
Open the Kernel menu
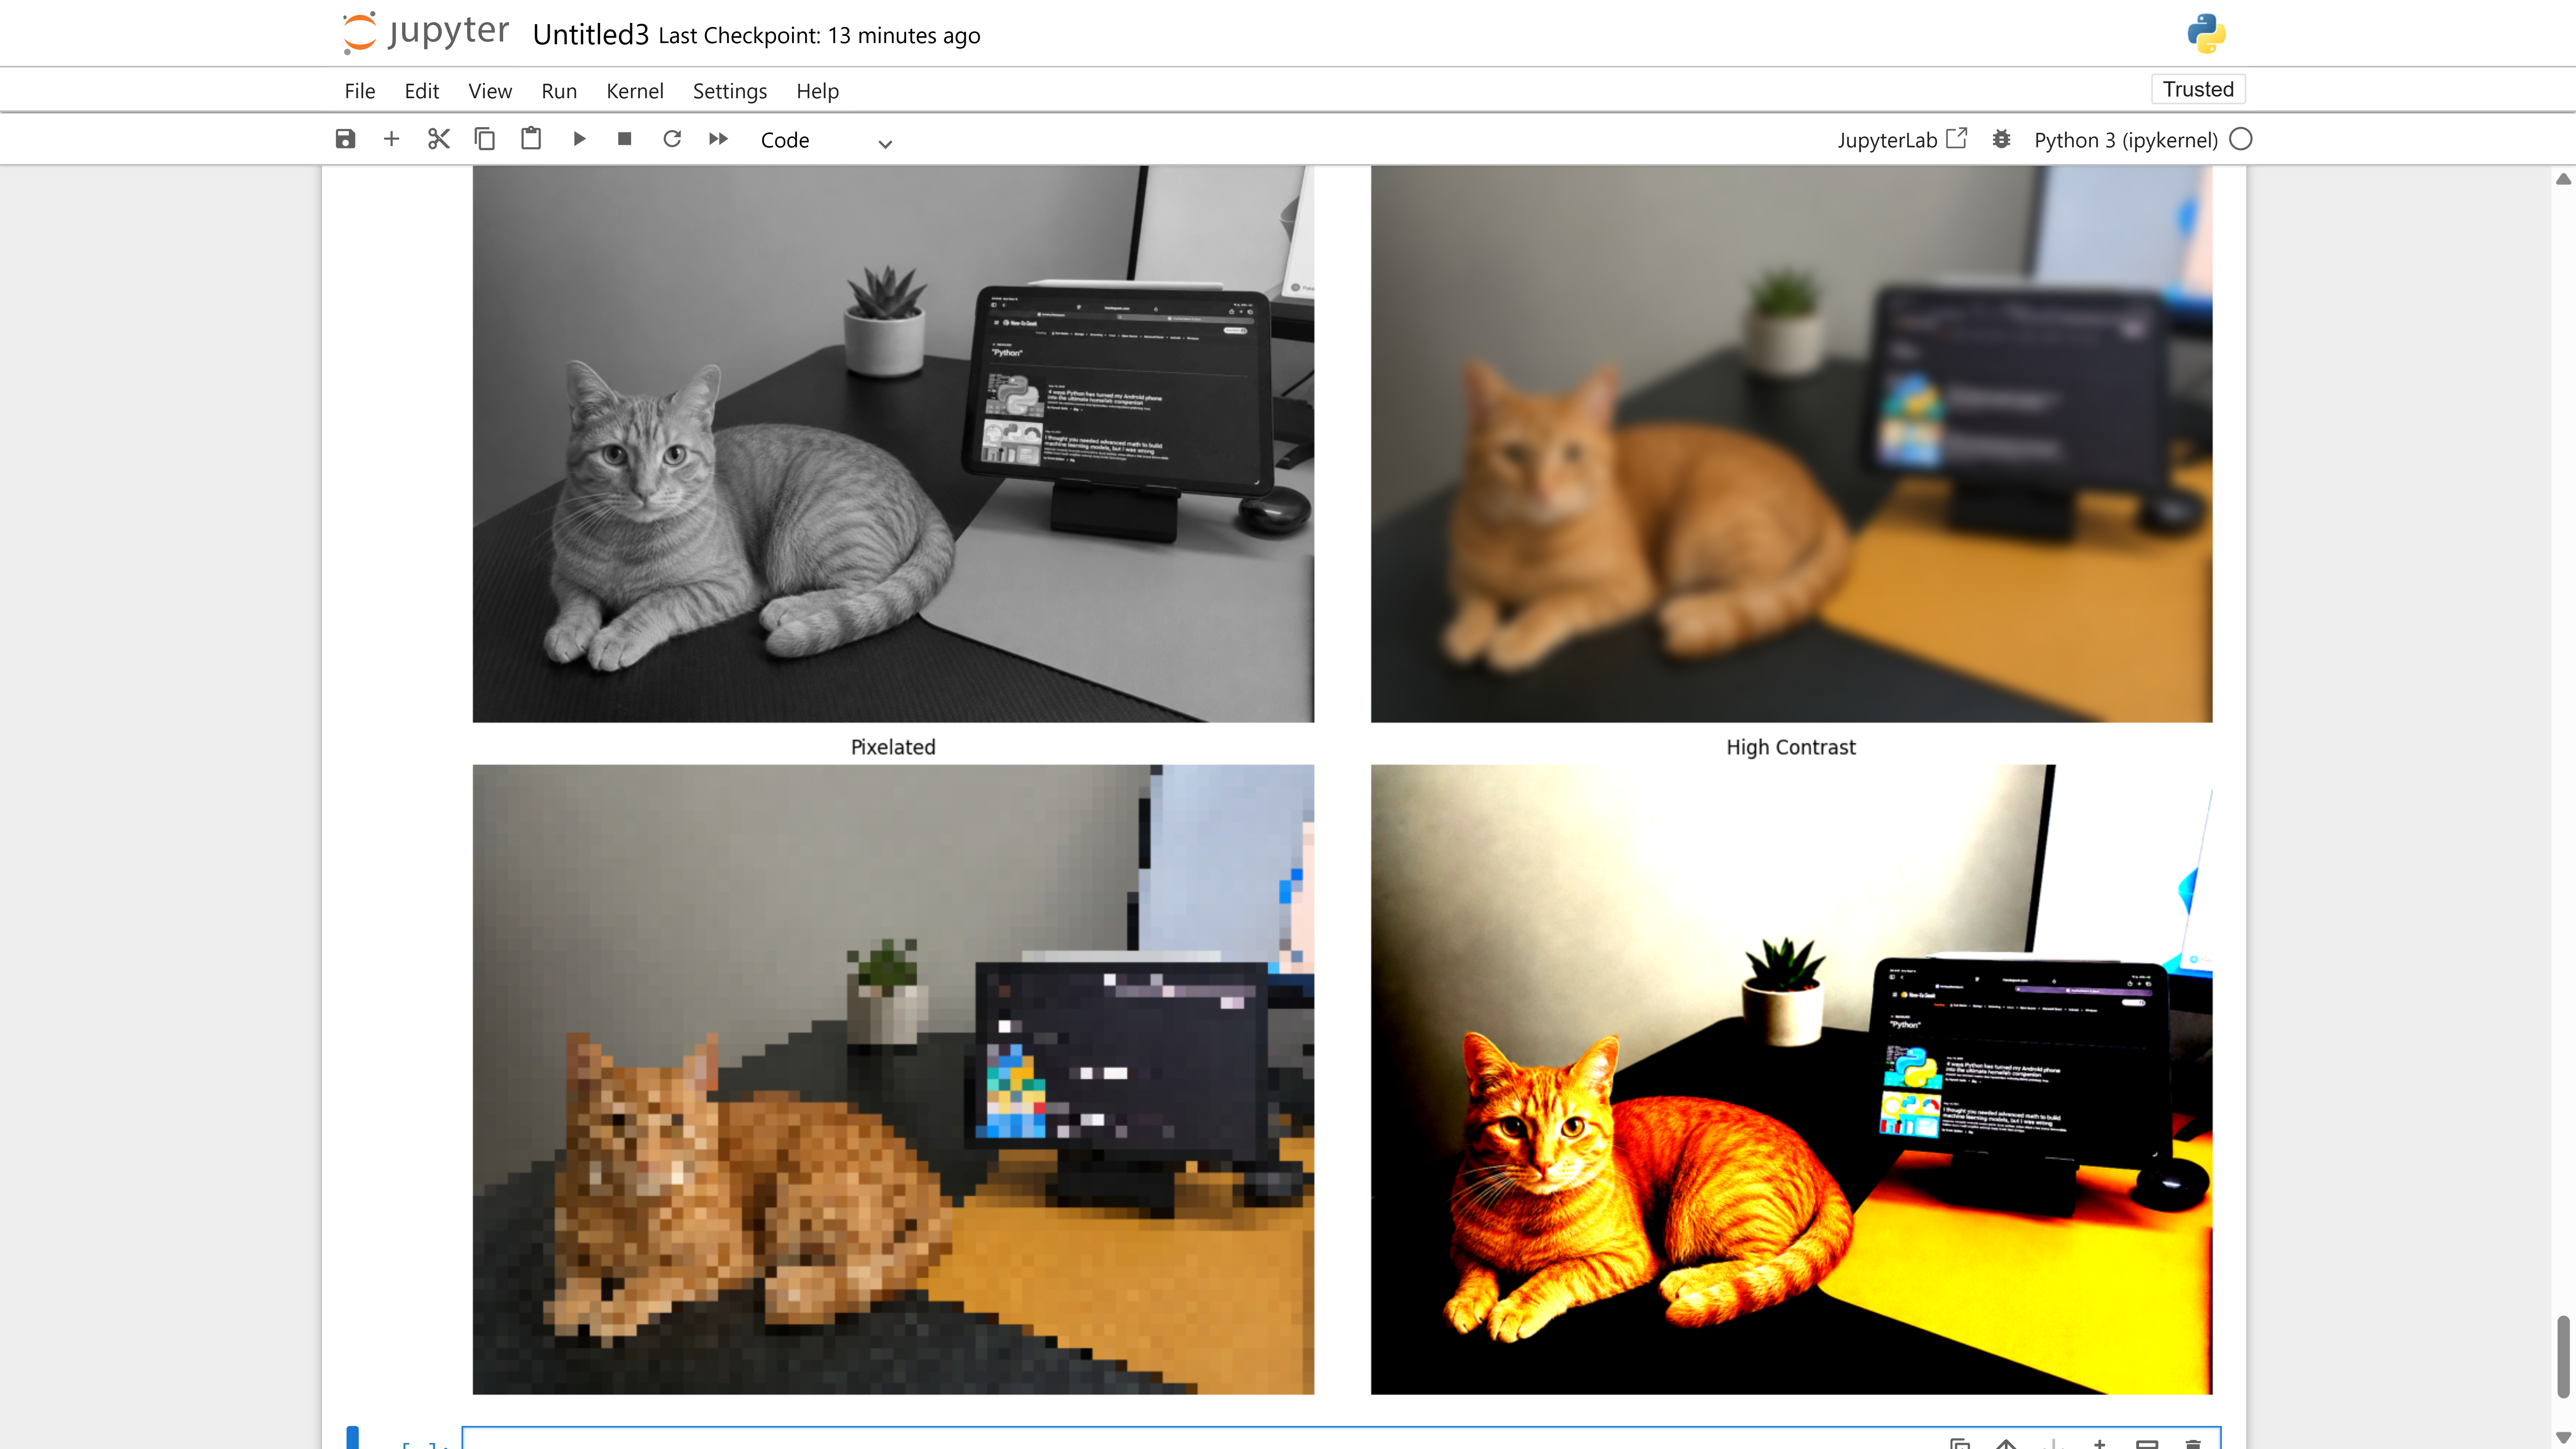635,91
